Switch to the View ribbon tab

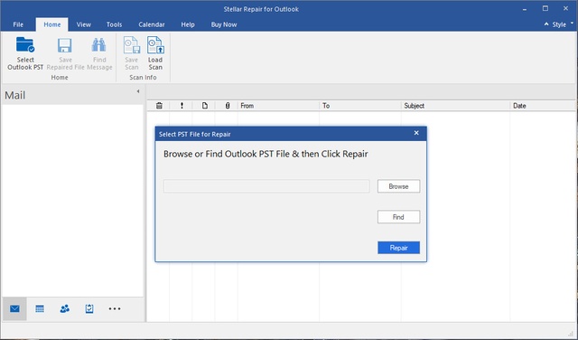pyautogui.click(x=84, y=24)
